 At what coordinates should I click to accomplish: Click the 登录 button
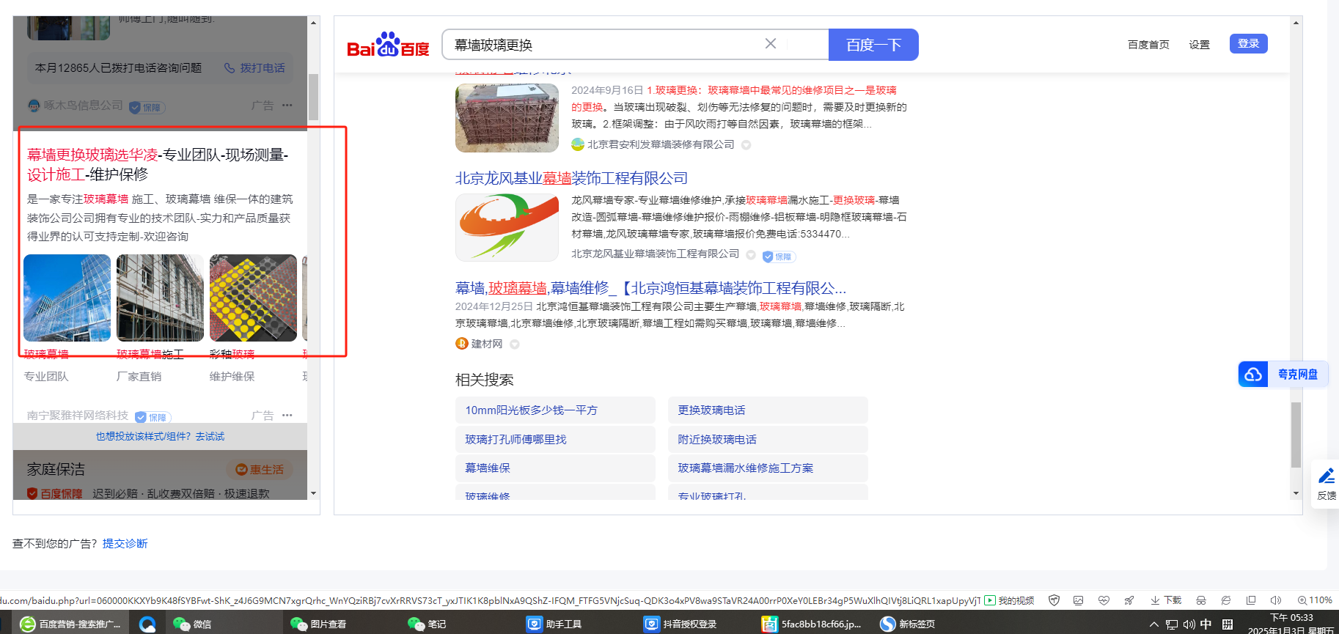click(x=1248, y=44)
